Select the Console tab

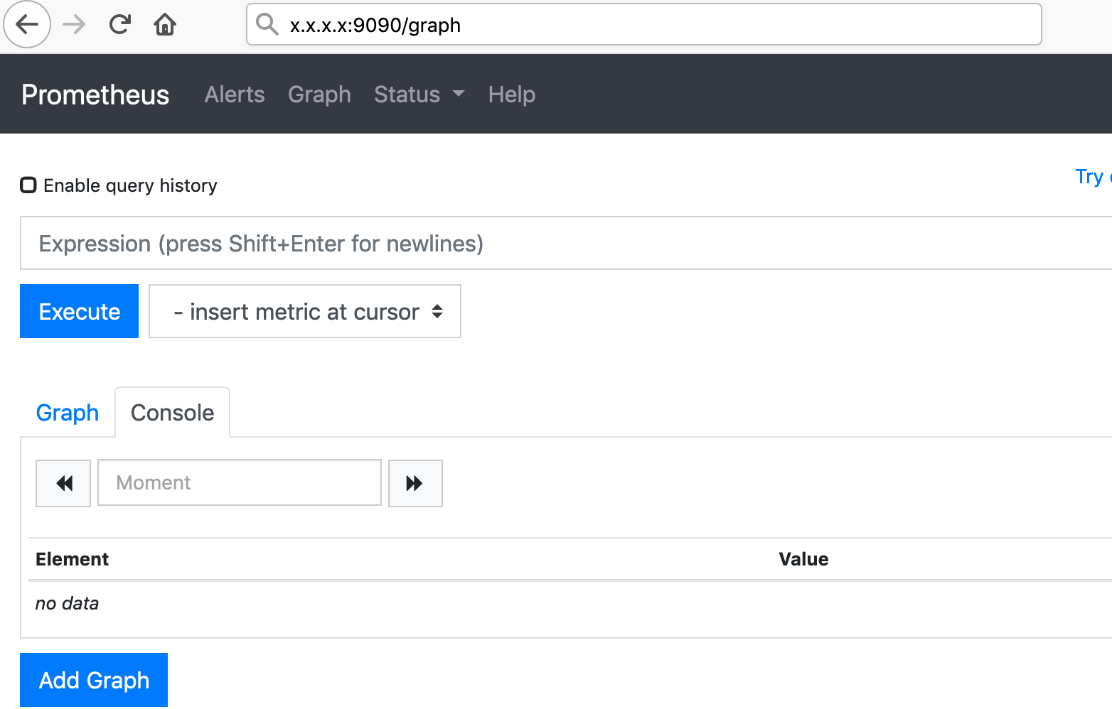click(172, 413)
